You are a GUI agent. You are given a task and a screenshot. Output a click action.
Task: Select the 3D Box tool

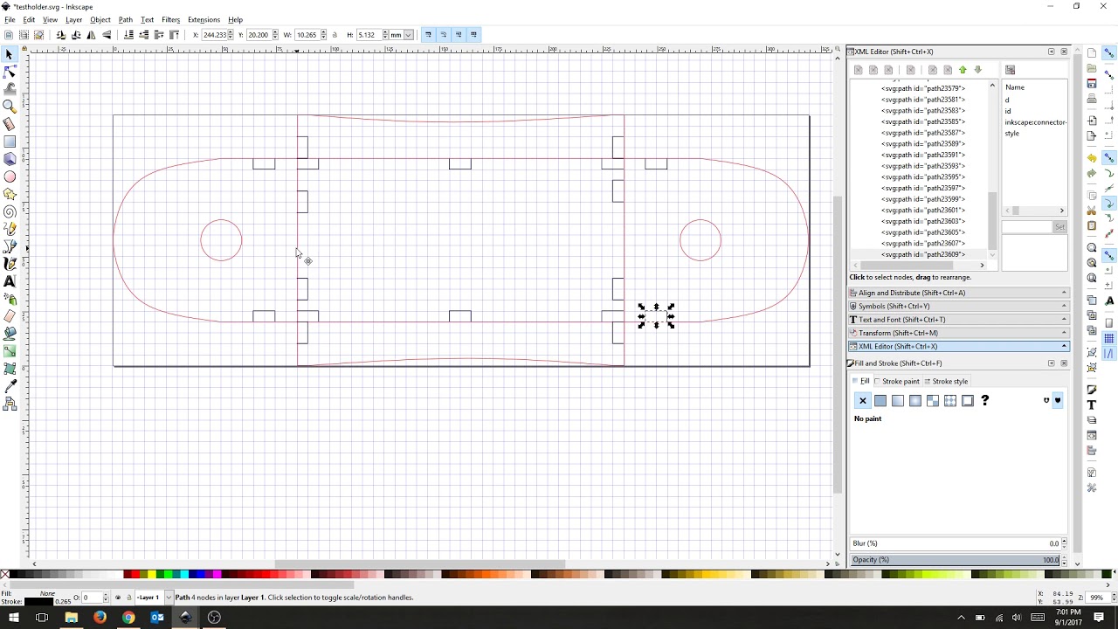point(10,159)
